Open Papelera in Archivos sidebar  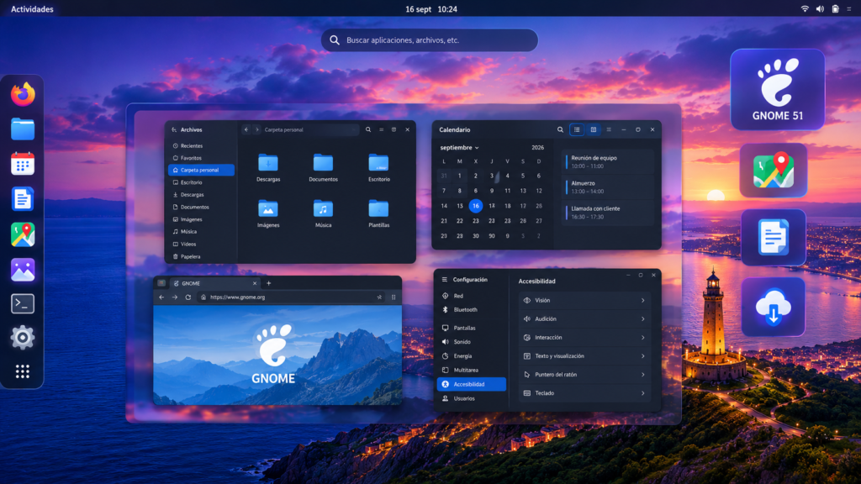(x=202, y=256)
